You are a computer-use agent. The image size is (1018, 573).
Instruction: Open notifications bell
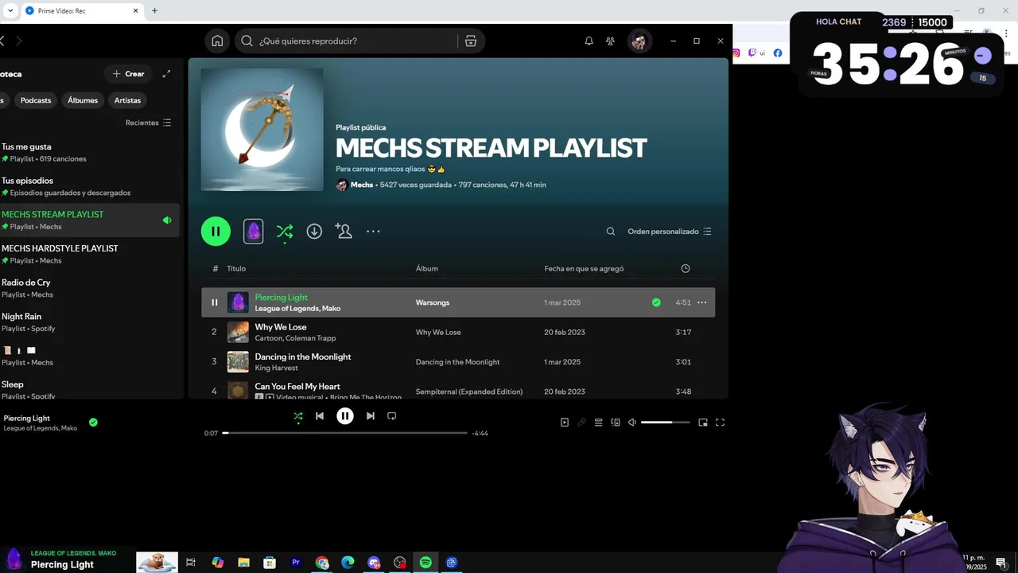pos(589,41)
